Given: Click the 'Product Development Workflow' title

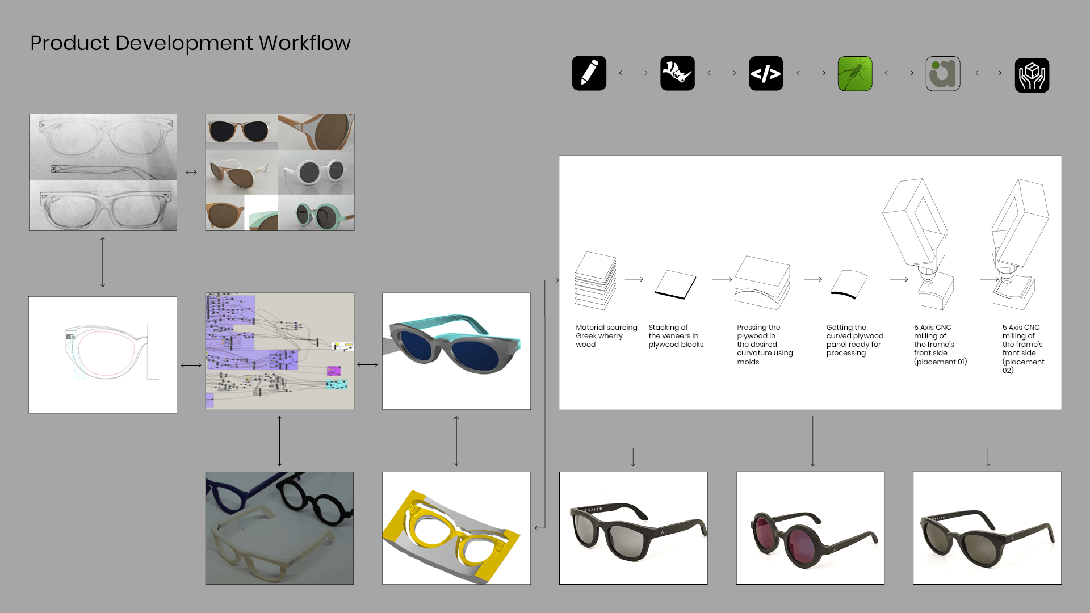Looking at the screenshot, I should coord(191,43).
